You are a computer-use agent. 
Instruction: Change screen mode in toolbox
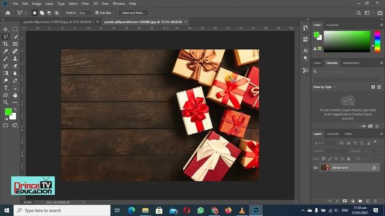click(x=15, y=125)
